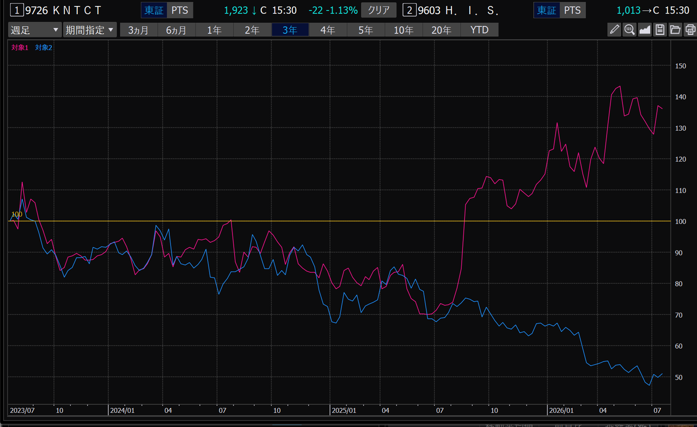Open the 週足 timeframe dropdown
697x427 pixels.
point(34,30)
